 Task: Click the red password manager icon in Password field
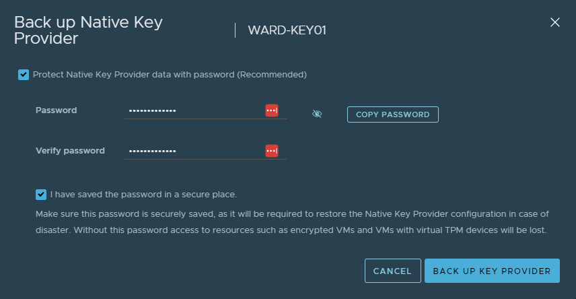coord(272,110)
